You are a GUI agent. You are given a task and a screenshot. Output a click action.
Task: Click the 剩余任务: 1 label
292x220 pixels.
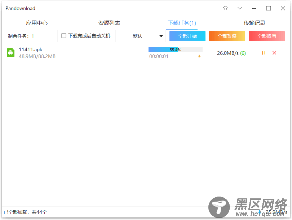point(21,36)
